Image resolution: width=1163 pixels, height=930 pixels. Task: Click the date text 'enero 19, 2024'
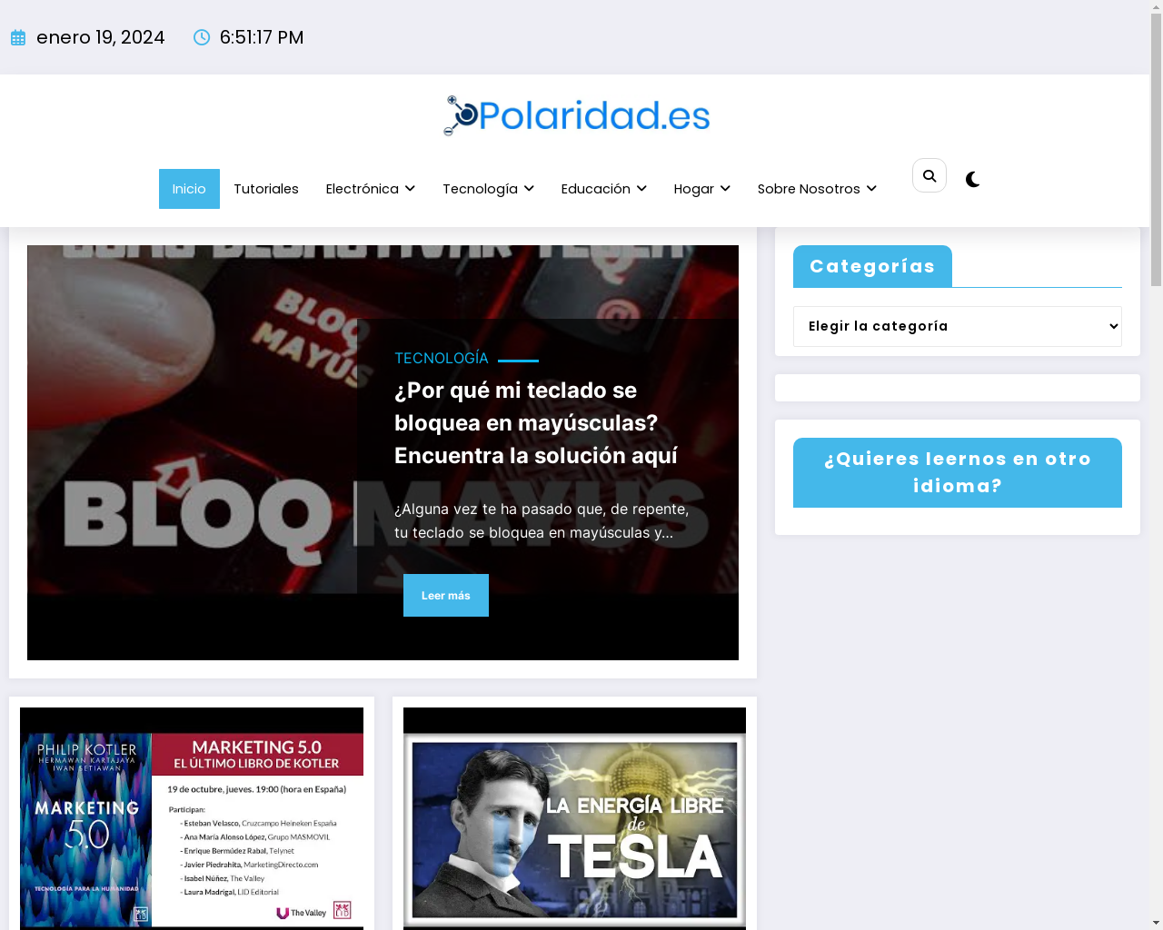click(x=101, y=37)
